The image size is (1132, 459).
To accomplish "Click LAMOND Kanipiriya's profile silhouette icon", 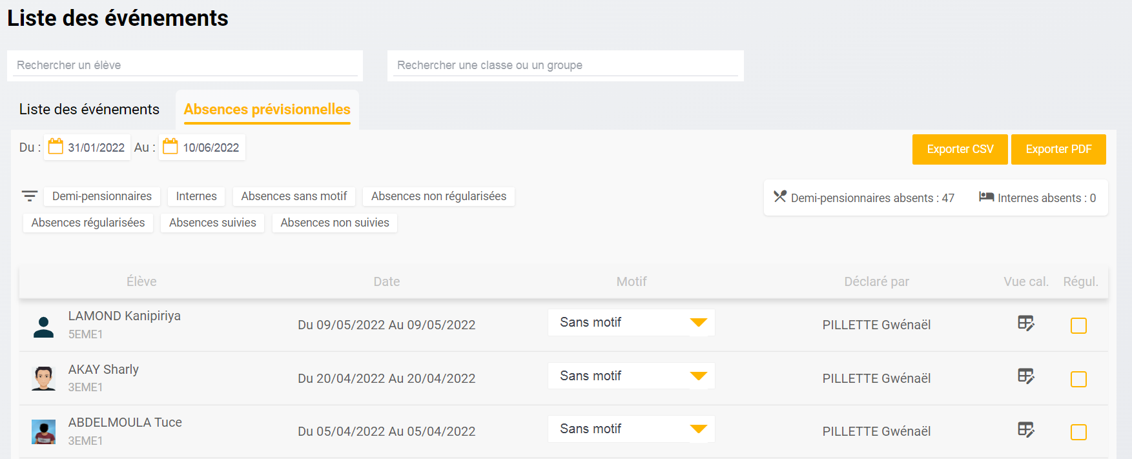I will tap(44, 327).
